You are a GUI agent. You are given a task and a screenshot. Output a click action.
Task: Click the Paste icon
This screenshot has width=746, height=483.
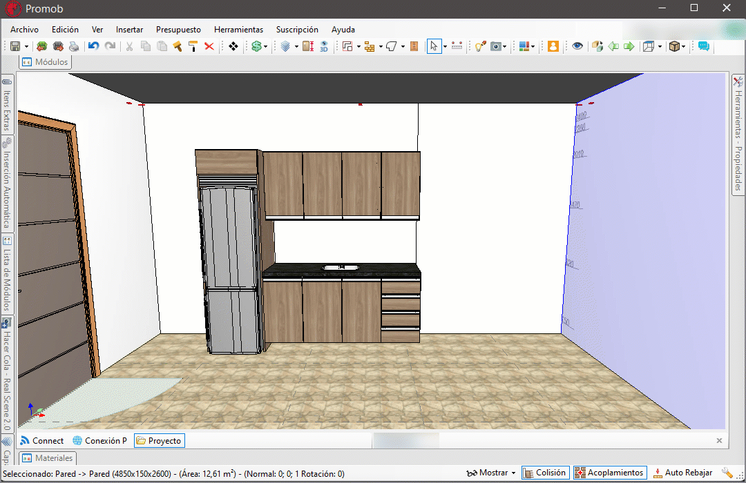pyautogui.click(x=162, y=46)
